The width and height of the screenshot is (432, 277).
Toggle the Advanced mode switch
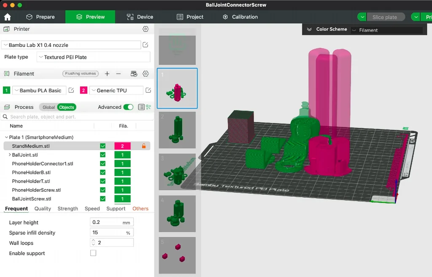click(128, 107)
